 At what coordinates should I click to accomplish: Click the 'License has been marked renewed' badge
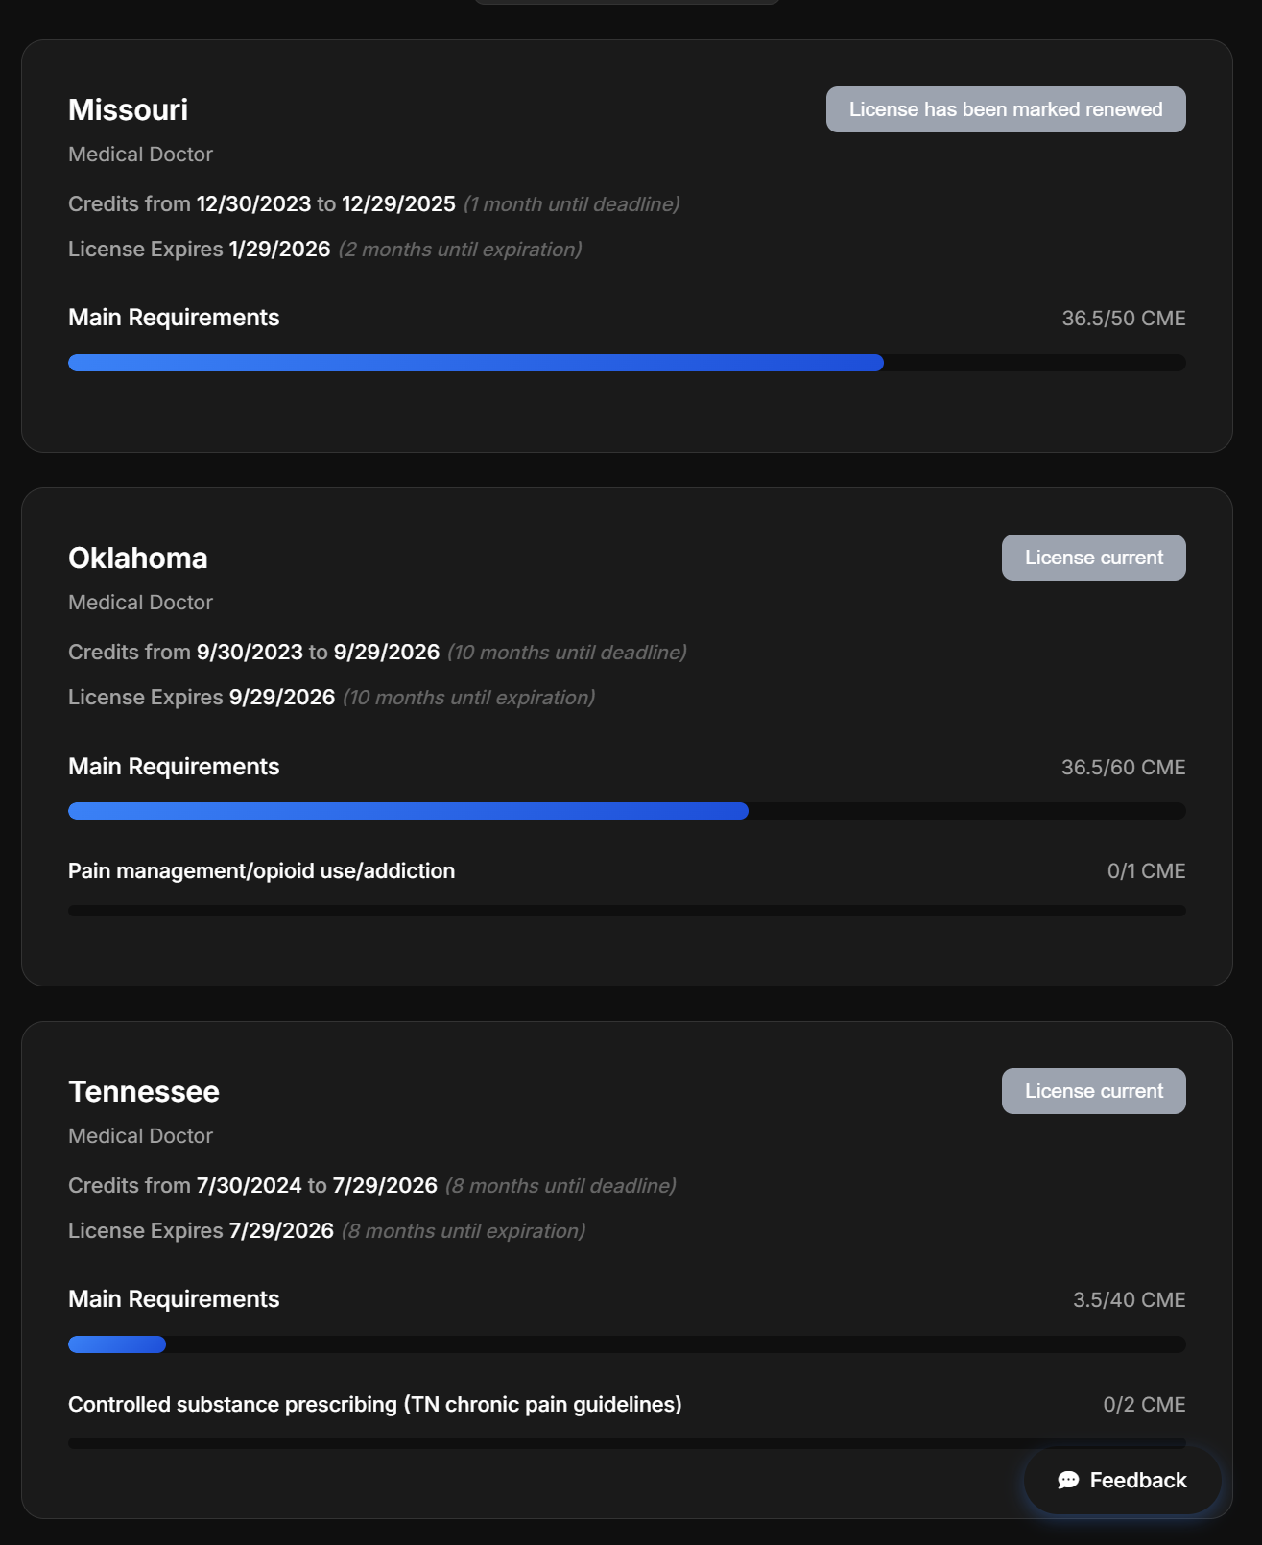coord(1005,109)
